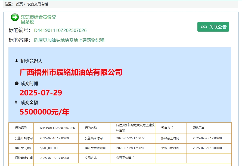Click the table cell D441901110Z202507026

[56, 128]
